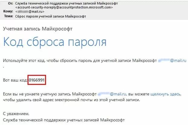
Task: Click the 'Учетная запись Майкрософт' header text
Action: [x=38, y=29]
